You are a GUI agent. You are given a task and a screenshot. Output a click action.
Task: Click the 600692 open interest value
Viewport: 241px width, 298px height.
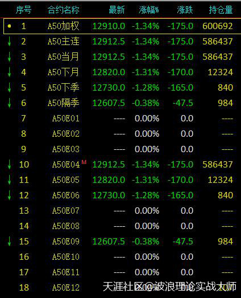tap(218, 26)
